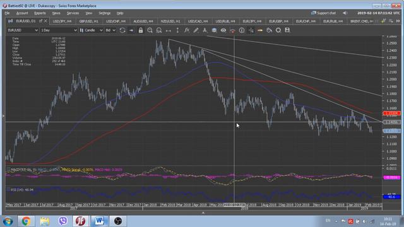This screenshot has height=227, width=404.
Task: Switch to the NZD/USD, H1 tab
Action: (170, 21)
